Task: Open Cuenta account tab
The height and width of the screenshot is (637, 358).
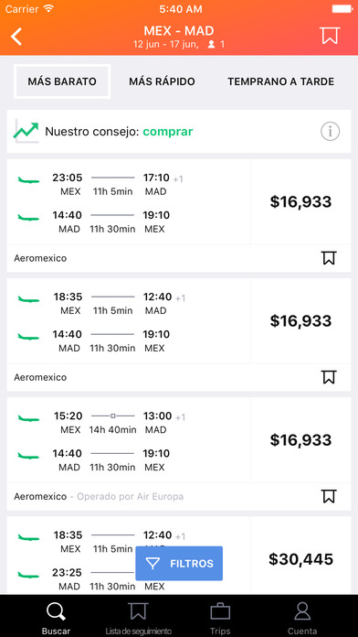Action: (x=302, y=619)
